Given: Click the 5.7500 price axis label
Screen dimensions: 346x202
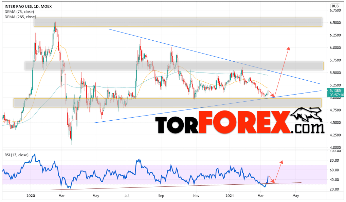Looking at the screenshot, I should point(335,60).
